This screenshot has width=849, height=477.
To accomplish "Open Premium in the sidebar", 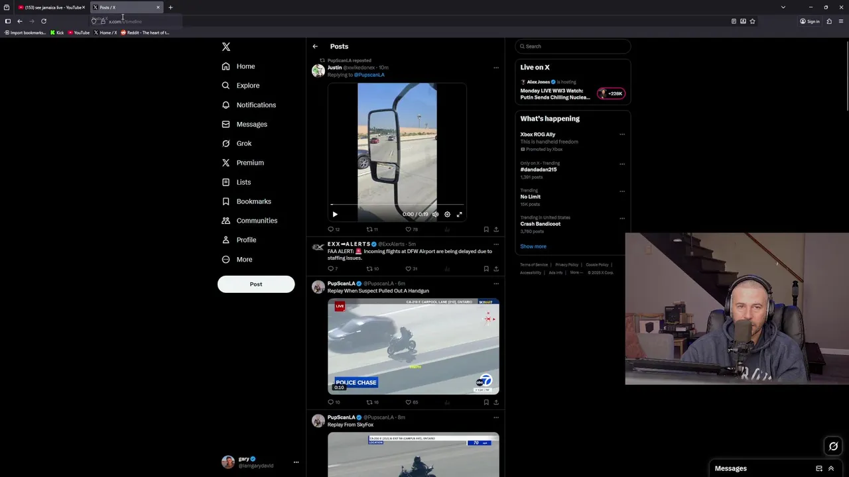I will pyautogui.click(x=243, y=162).
